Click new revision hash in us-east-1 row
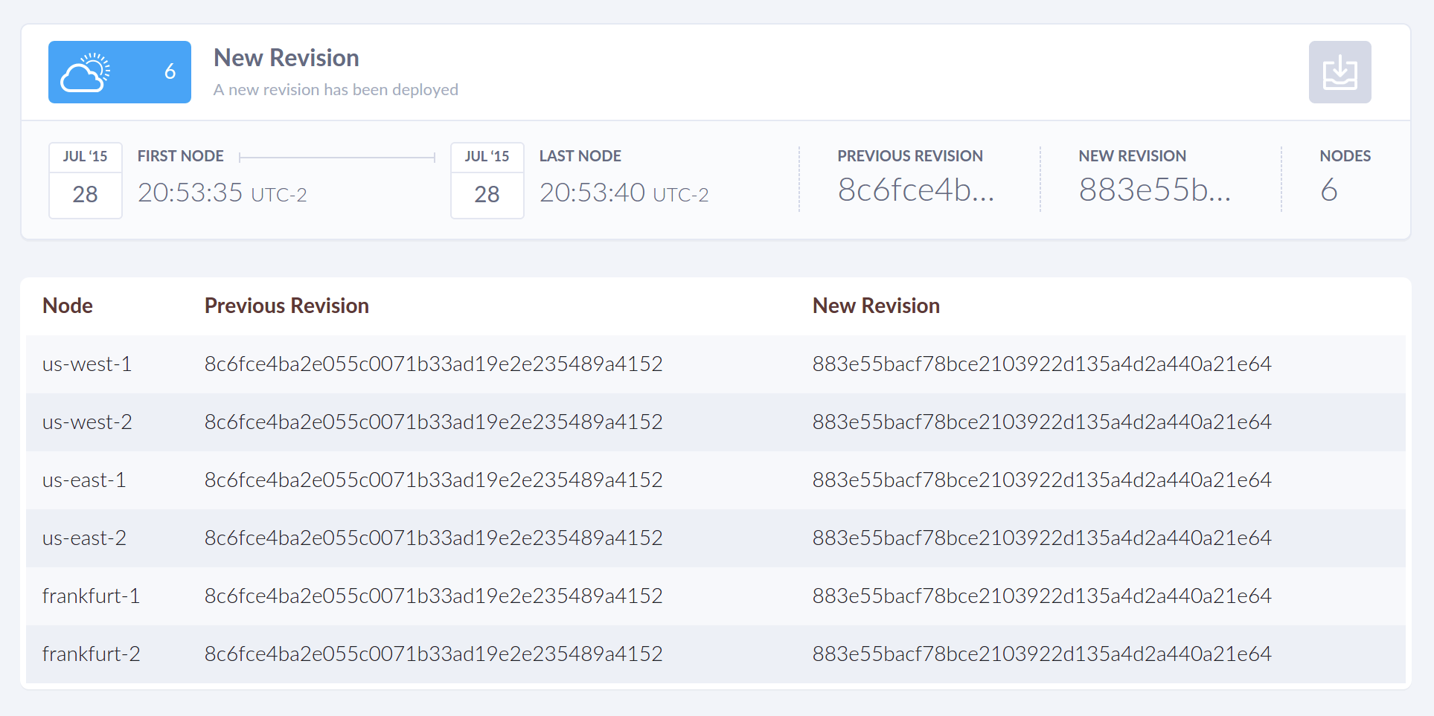1434x716 pixels. click(1042, 480)
